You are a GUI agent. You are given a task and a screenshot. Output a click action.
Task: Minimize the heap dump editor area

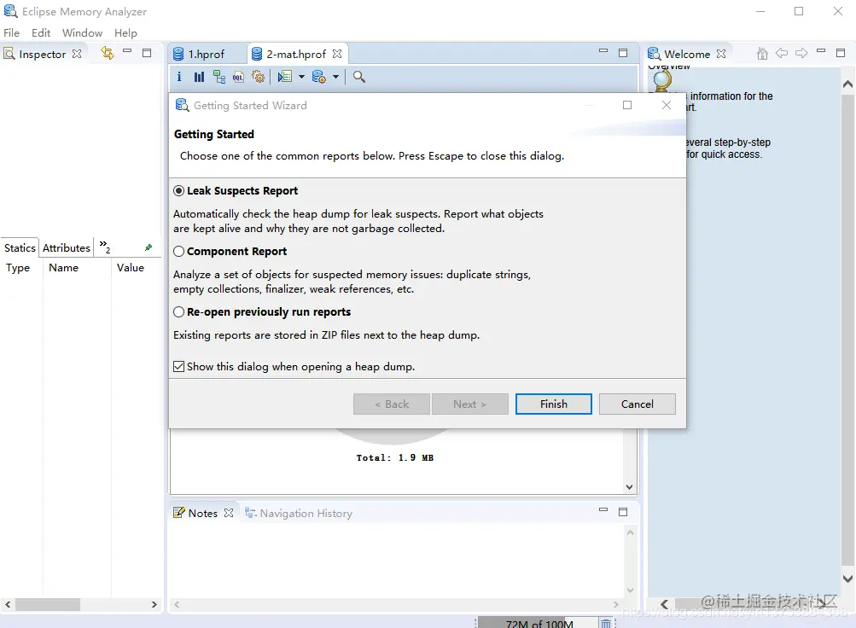(x=603, y=50)
